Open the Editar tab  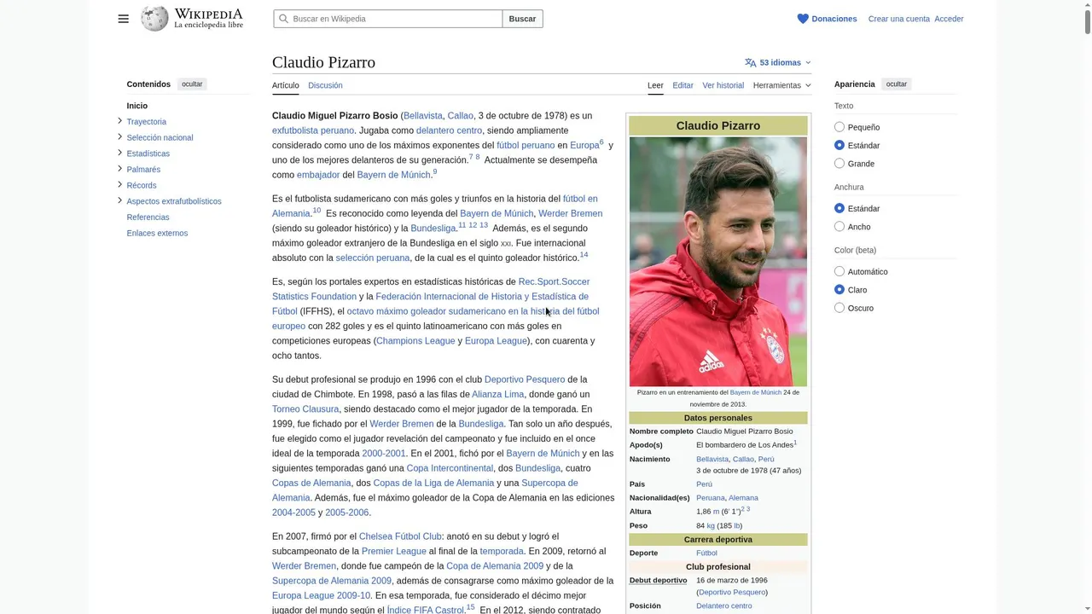[682, 85]
